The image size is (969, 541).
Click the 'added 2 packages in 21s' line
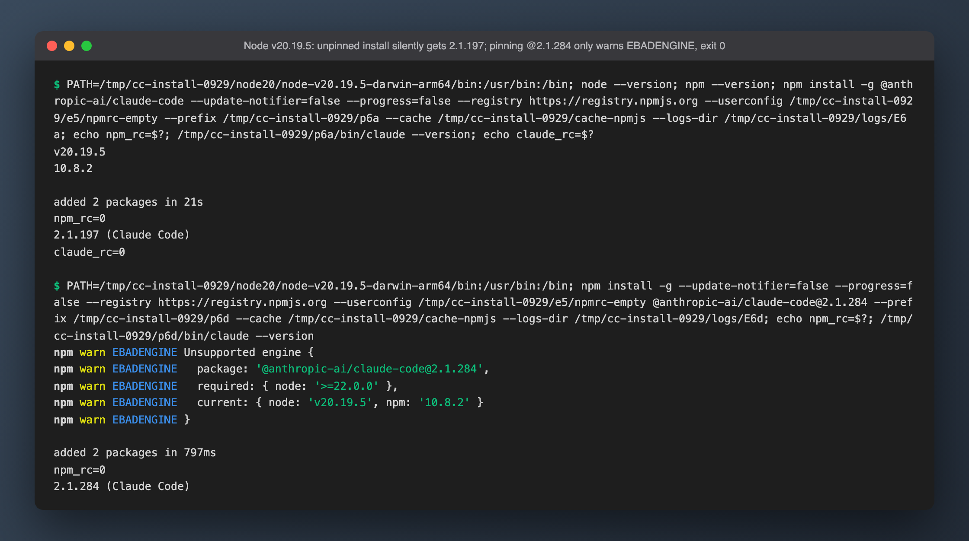tap(128, 202)
